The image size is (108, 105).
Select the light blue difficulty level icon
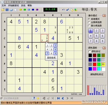click(x=29, y=10)
